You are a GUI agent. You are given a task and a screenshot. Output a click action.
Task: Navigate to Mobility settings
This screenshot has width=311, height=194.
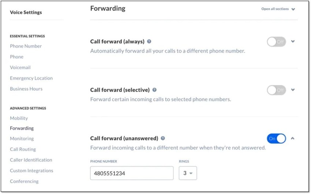pos(19,118)
